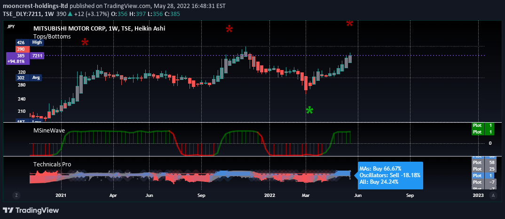Click the 2021 time axis label
The height and width of the screenshot is (219, 505).
(61, 195)
